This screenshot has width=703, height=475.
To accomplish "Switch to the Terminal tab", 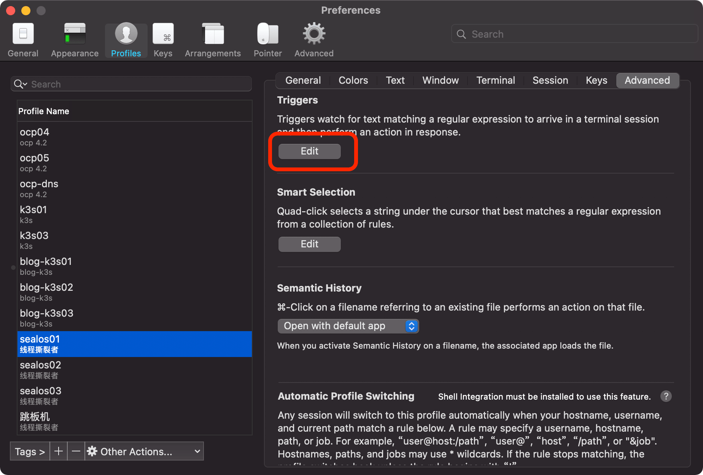I will coord(495,80).
